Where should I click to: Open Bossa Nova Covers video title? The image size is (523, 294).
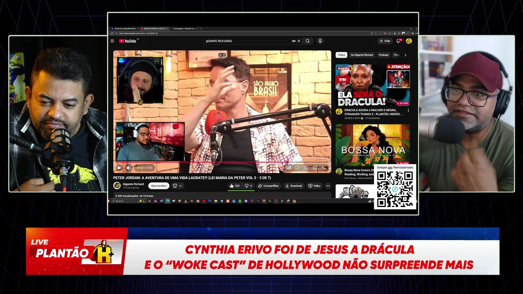coord(359,172)
